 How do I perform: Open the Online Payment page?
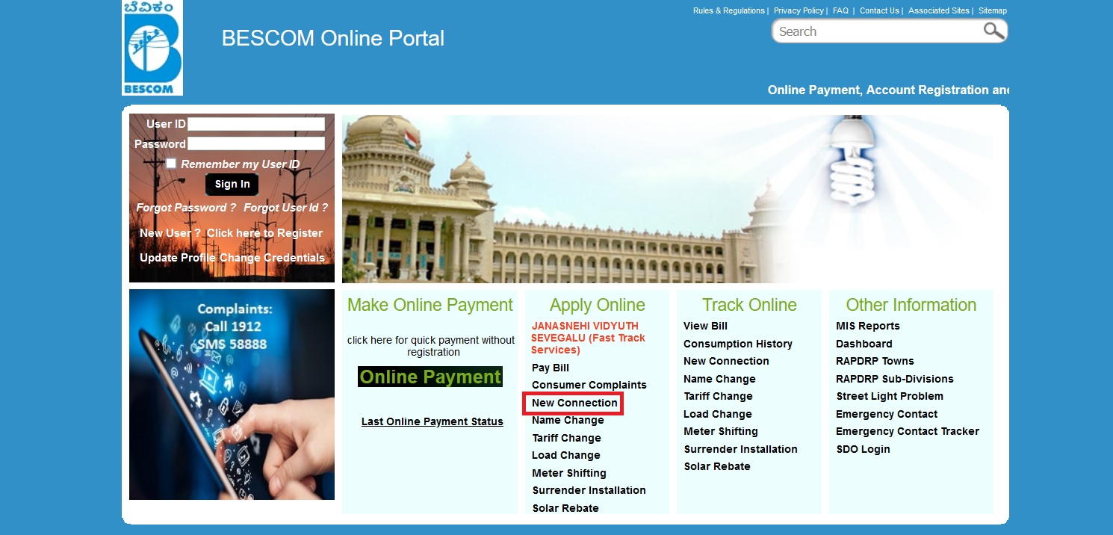430,377
